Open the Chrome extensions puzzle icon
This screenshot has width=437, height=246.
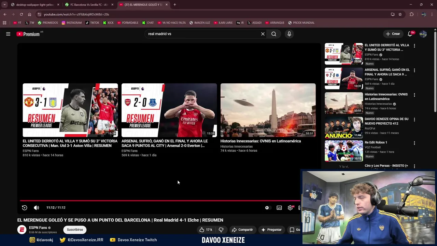pyautogui.click(x=411, y=14)
